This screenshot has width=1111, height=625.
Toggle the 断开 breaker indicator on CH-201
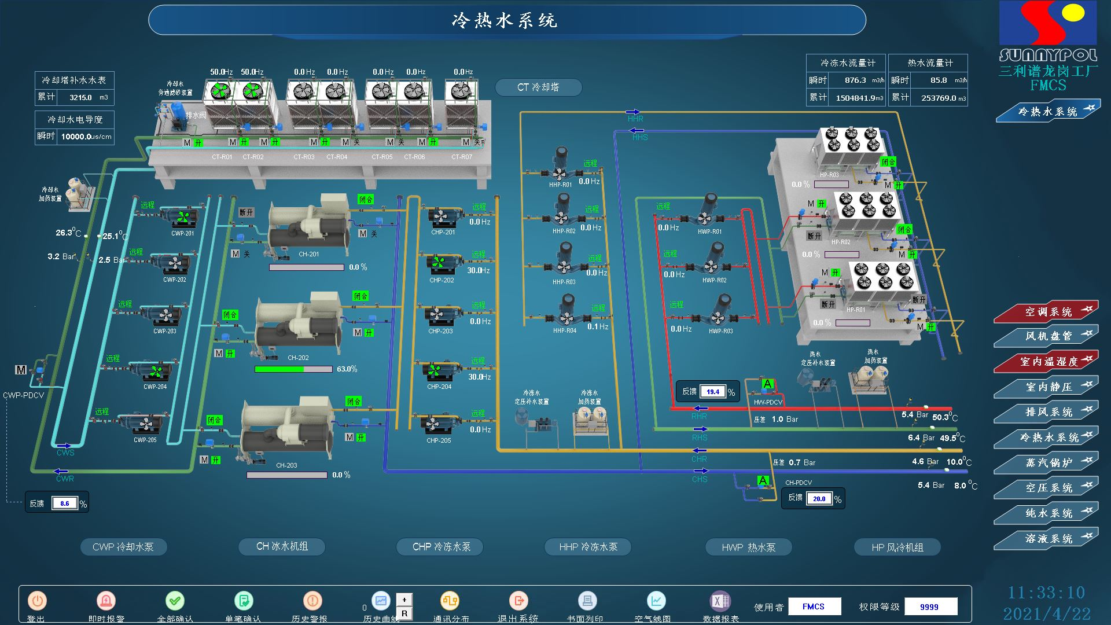(246, 212)
